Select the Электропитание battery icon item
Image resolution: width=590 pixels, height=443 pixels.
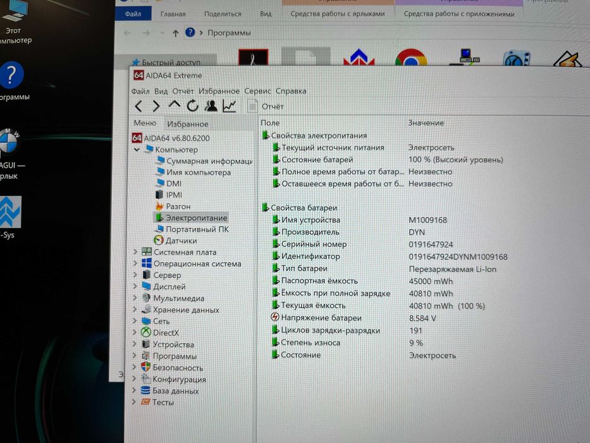[159, 217]
